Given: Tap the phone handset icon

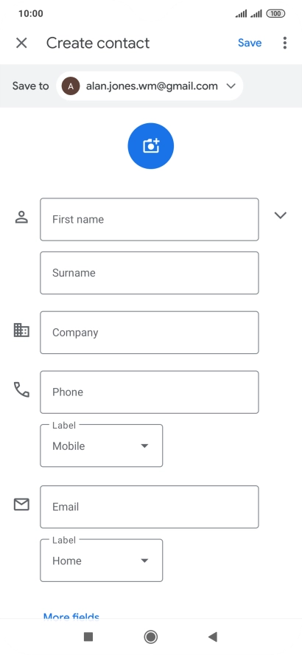Looking at the screenshot, I should point(21,389).
